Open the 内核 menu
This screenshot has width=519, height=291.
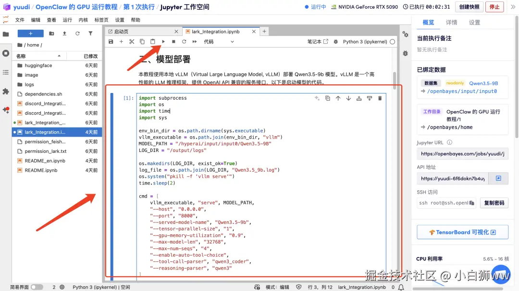click(x=84, y=20)
